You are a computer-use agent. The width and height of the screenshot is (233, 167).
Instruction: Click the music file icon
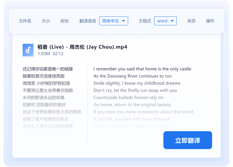tap(28, 50)
